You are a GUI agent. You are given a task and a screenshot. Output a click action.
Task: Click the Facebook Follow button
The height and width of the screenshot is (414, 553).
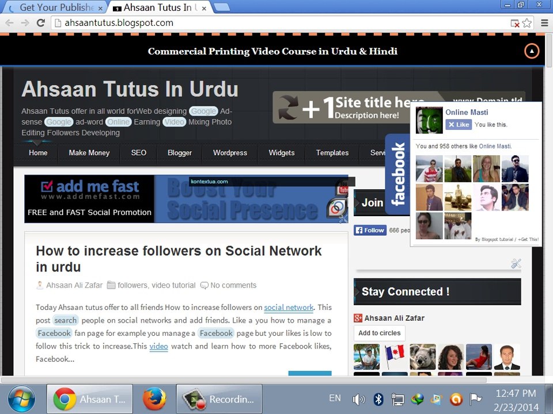[x=370, y=230]
